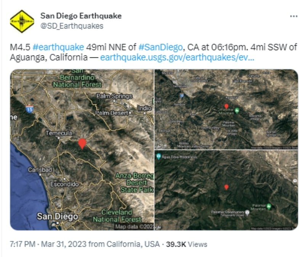
Task: Follow the #earthquake hashtag link
Action: pyautogui.click(x=58, y=47)
